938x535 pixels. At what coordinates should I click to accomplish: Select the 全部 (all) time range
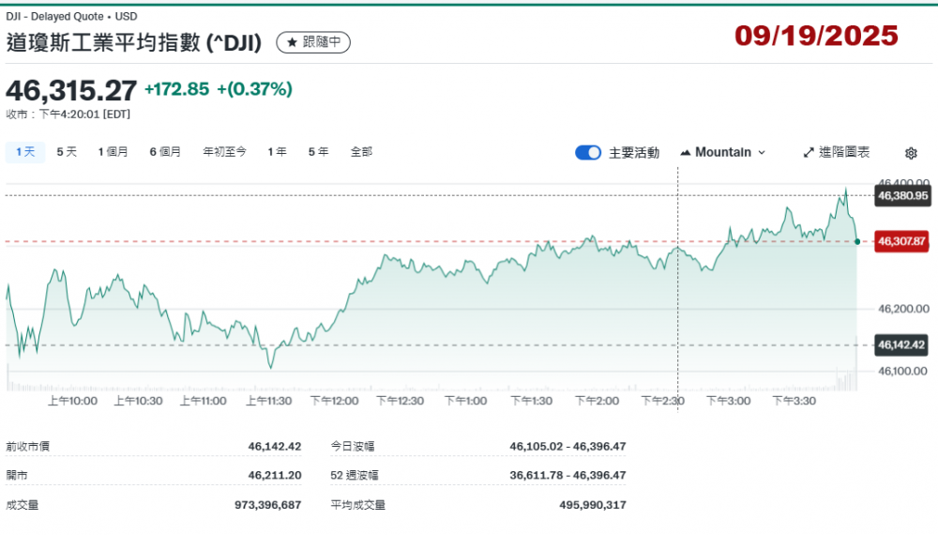coord(361,151)
